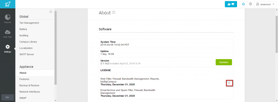Click the Software section heading
The image size is (278, 102).
click(105, 29)
